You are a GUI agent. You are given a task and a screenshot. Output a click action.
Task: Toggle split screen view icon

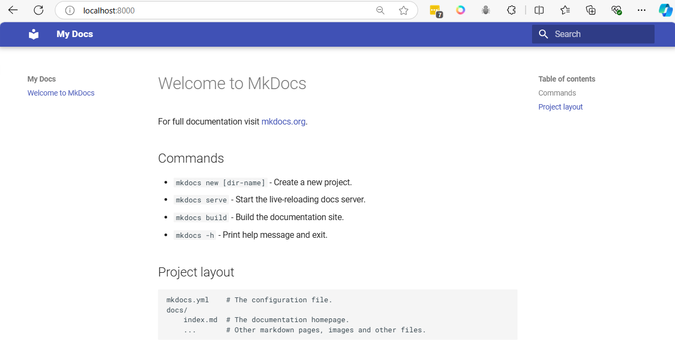(x=539, y=10)
